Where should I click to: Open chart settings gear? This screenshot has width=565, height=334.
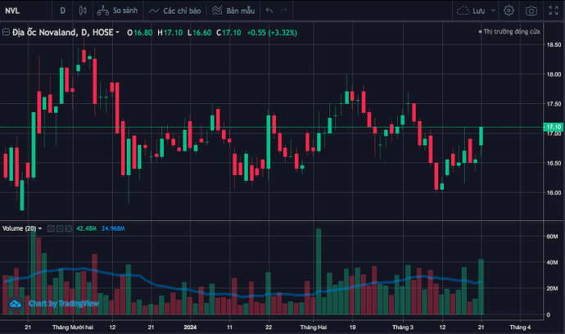508,11
